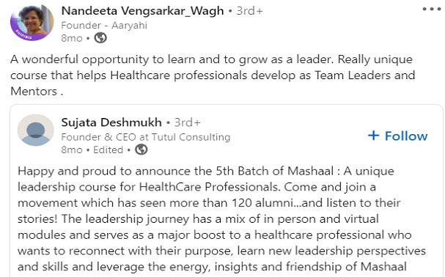Click the globe icon next to Edited
This screenshot has width=445, height=277.
(x=141, y=149)
